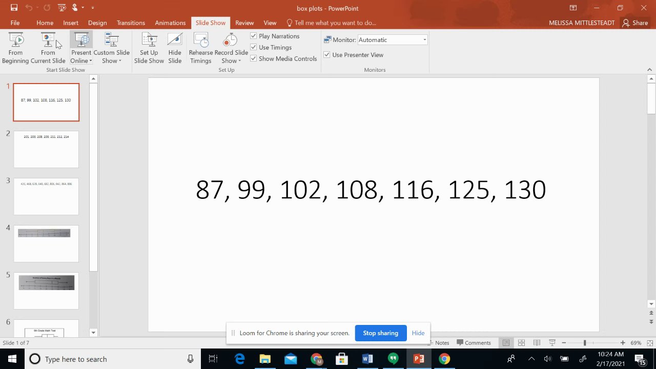Image resolution: width=656 pixels, height=369 pixels.
Task: Click the Hide Slide button
Action: (x=175, y=48)
